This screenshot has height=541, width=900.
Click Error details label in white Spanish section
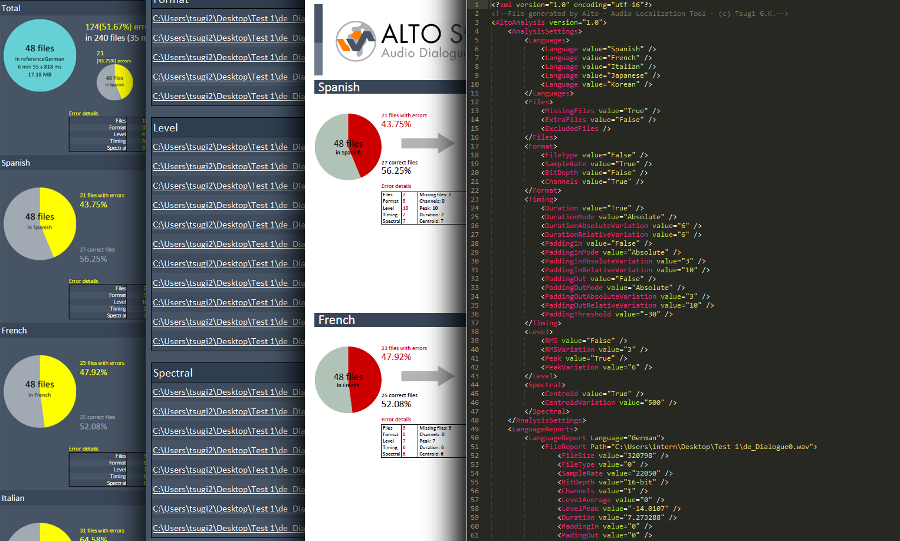pyautogui.click(x=396, y=186)
